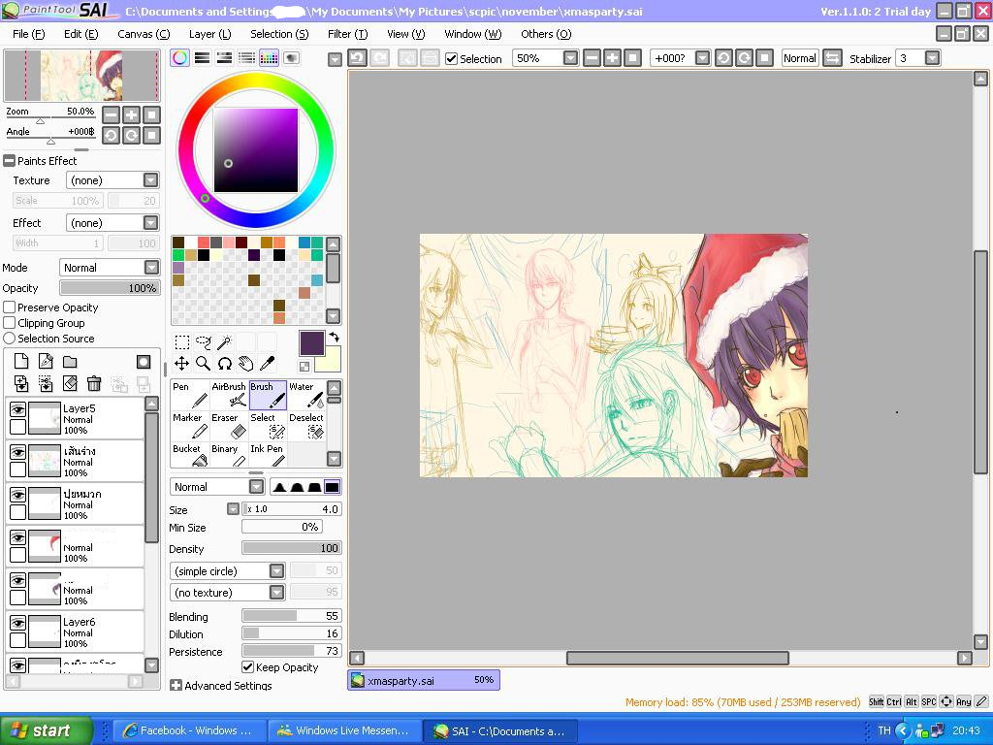Choose the lasso selection tool
The height and width of the screenshot is (745, 993).
tap(204, 342)
